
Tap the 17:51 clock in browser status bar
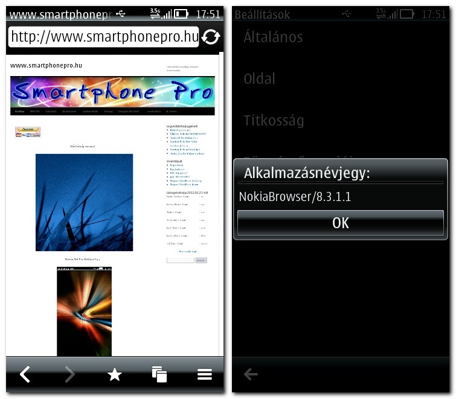(x=208, y=14)
